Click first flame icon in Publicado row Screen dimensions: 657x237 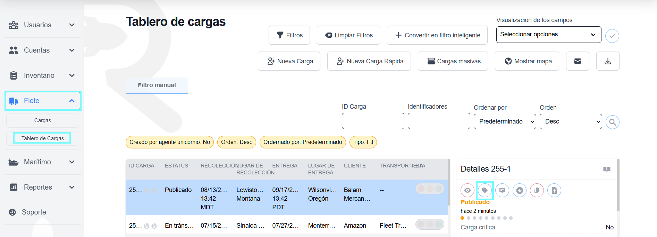click(146, 190)
